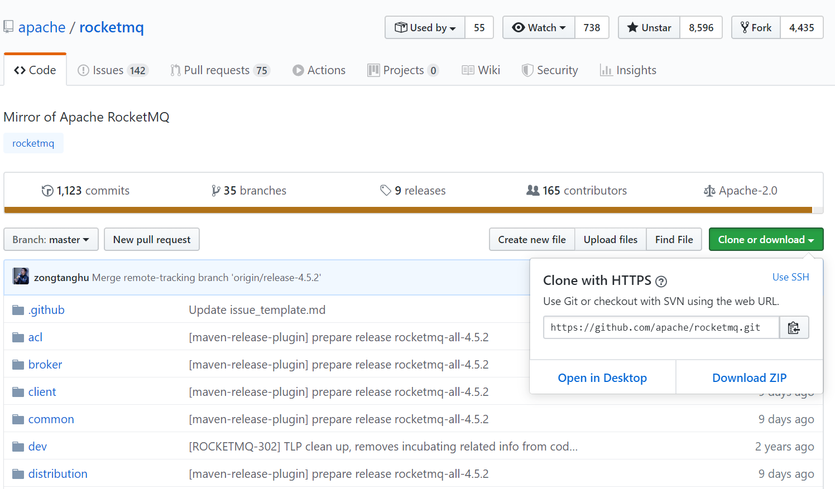View the Insights tab

click(x=628, y=70)
